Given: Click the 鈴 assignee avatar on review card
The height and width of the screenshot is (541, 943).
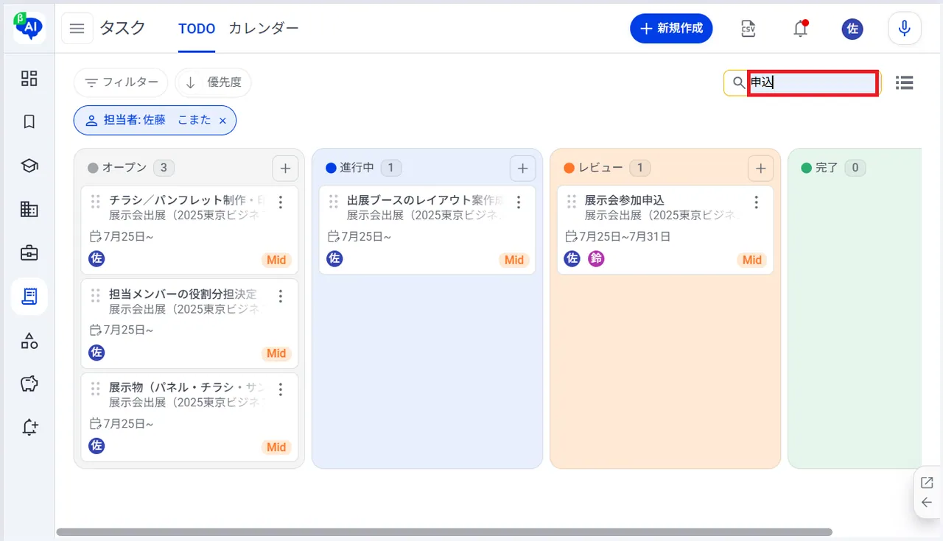Looking at the screenshot, I should (596, 258).
